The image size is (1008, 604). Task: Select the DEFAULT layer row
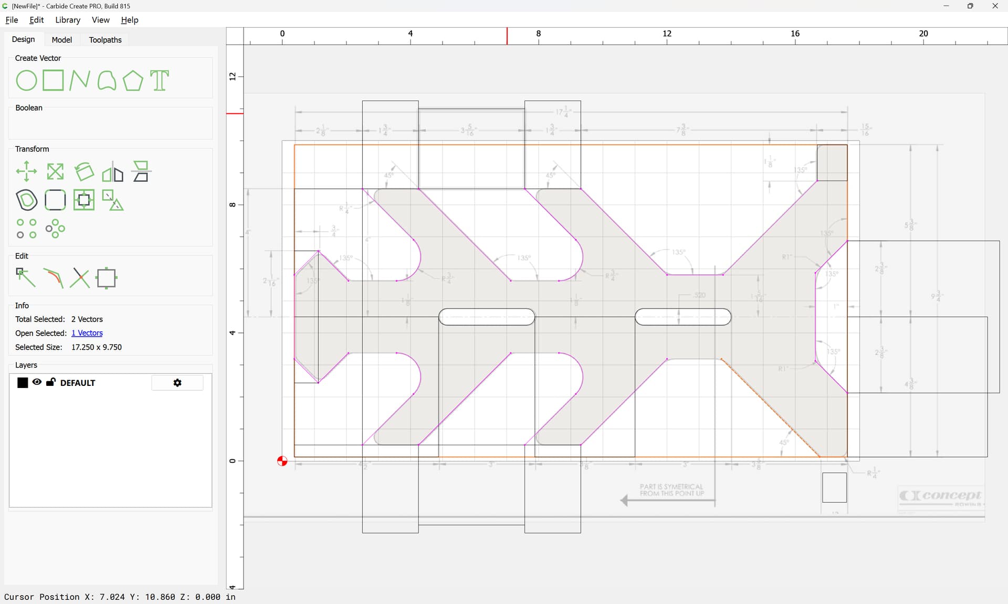point(110,383)
